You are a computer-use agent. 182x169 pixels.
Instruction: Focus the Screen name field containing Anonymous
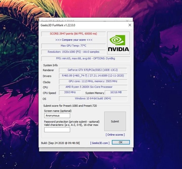57,116
